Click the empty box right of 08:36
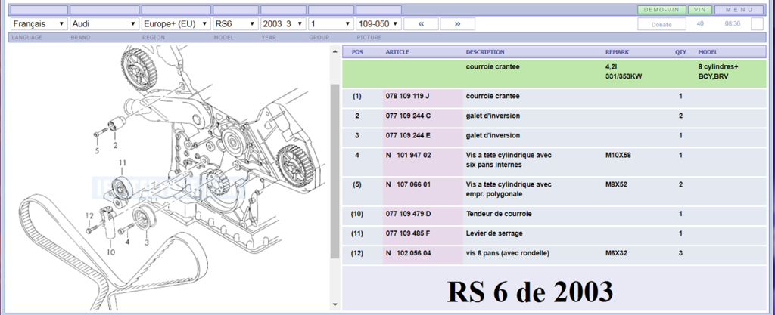 click(x=756, y=24)
